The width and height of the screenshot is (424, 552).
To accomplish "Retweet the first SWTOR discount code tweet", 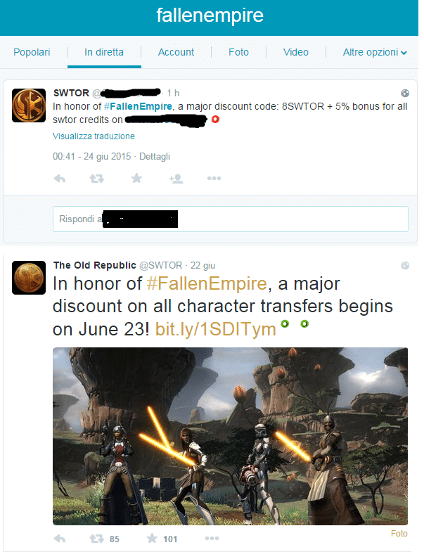I will coord(96,179).
